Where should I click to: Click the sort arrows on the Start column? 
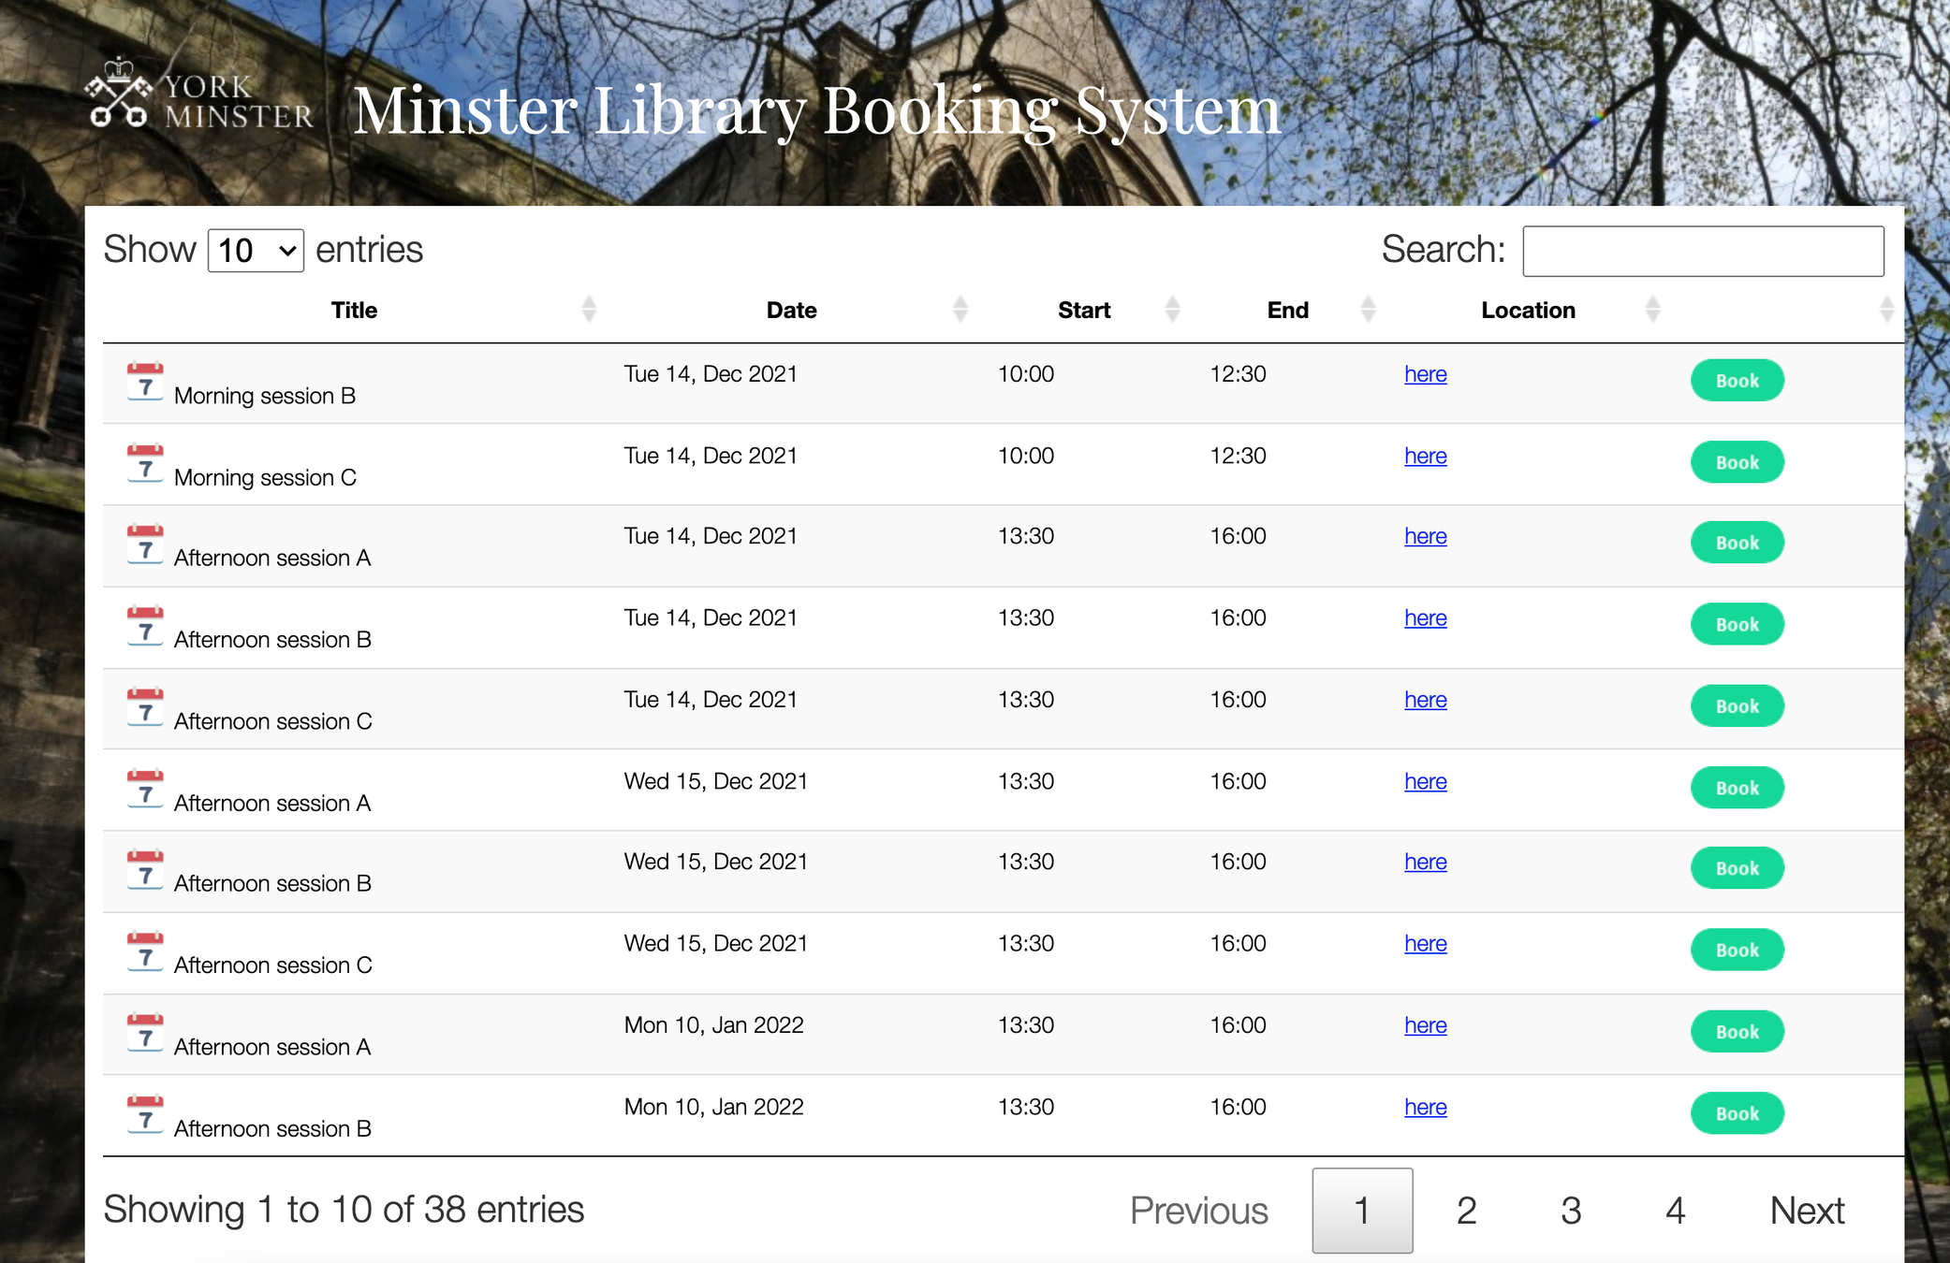[1172, 310]
